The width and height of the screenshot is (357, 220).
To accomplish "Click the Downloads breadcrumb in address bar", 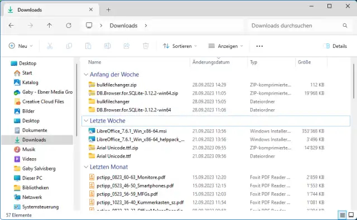I will click(x=123, y=26).
